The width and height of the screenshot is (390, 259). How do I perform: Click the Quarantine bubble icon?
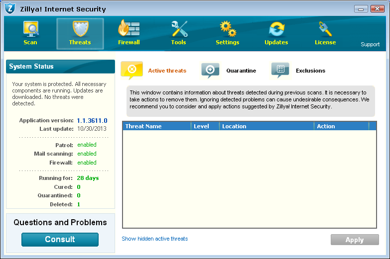point(210,71)
